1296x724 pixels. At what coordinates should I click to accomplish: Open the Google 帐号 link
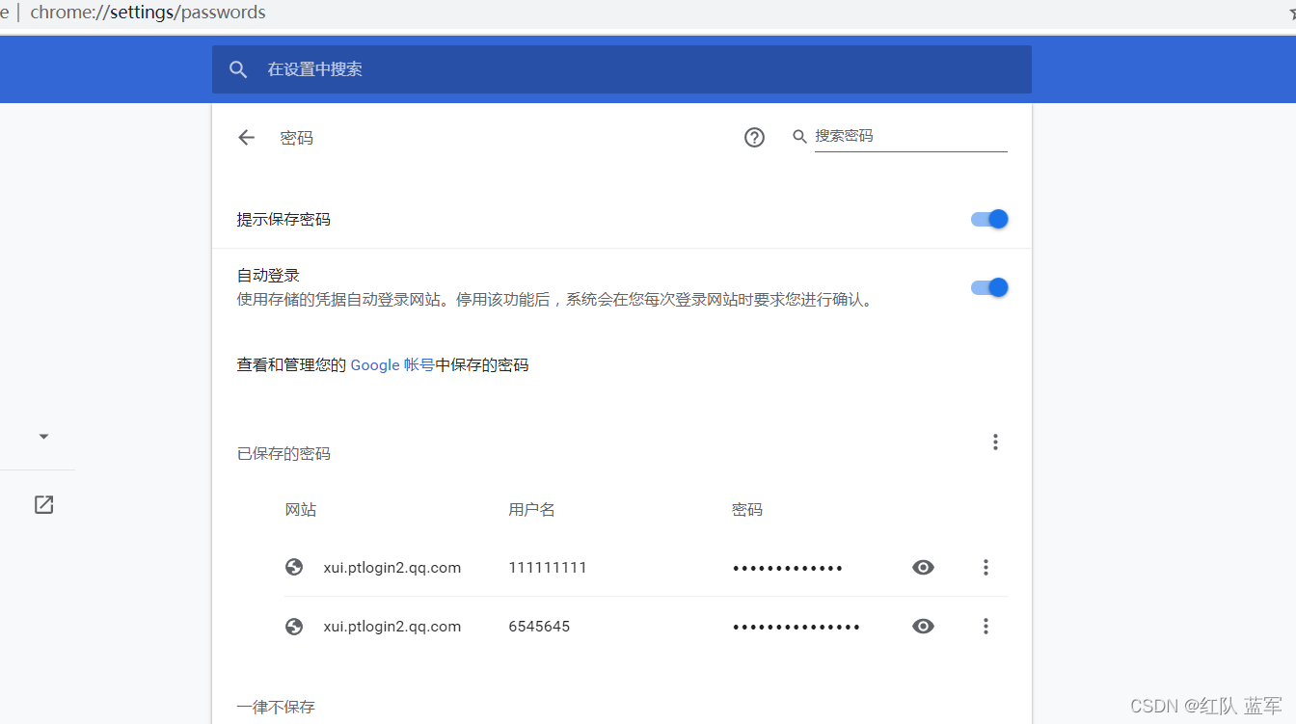coord(392,365)
